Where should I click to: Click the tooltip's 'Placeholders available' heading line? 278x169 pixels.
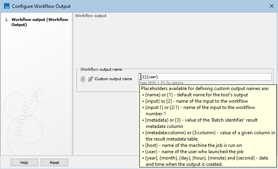[x=205, y=88]
